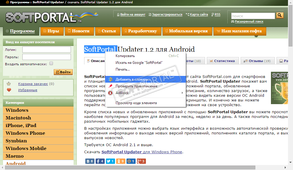Open 'Карта сайта' link
This screenshot has width=293, height=170.
tap(199, 15)
